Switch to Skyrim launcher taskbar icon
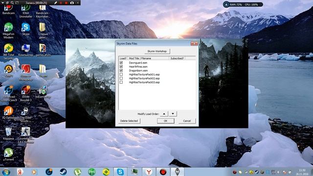 tap(177, 172)
